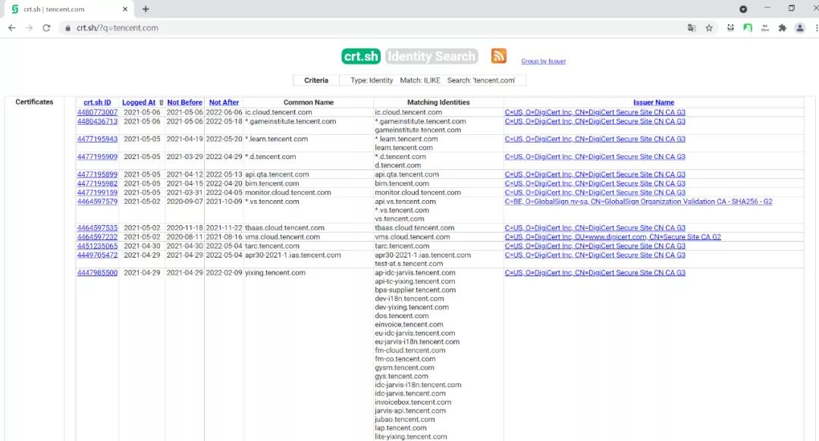Click the orange RSS feed icon

tap(498, 56)
